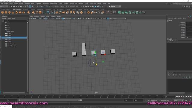This screenshot has height=108, width=192.
Task: Create a polygon cone from the shelf
Action: point(13,13)
